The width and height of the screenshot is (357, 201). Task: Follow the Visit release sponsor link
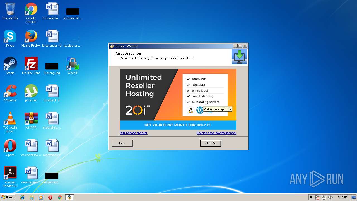[134, 133]
